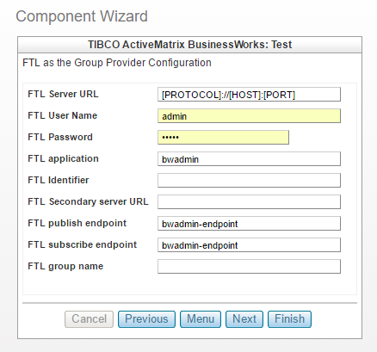Open the wizard Menu button
Image resolution: width=377 pixels, height=352 pixels.
pos(201,319)
